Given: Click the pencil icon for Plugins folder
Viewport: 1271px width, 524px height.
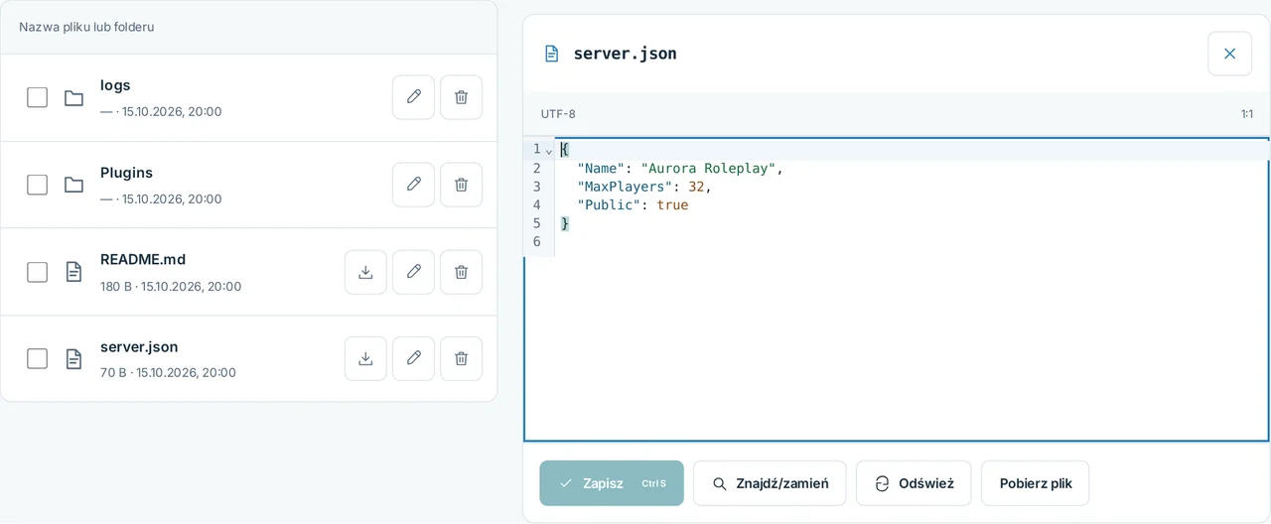Looking at the screenshot, I should point(413,185).
